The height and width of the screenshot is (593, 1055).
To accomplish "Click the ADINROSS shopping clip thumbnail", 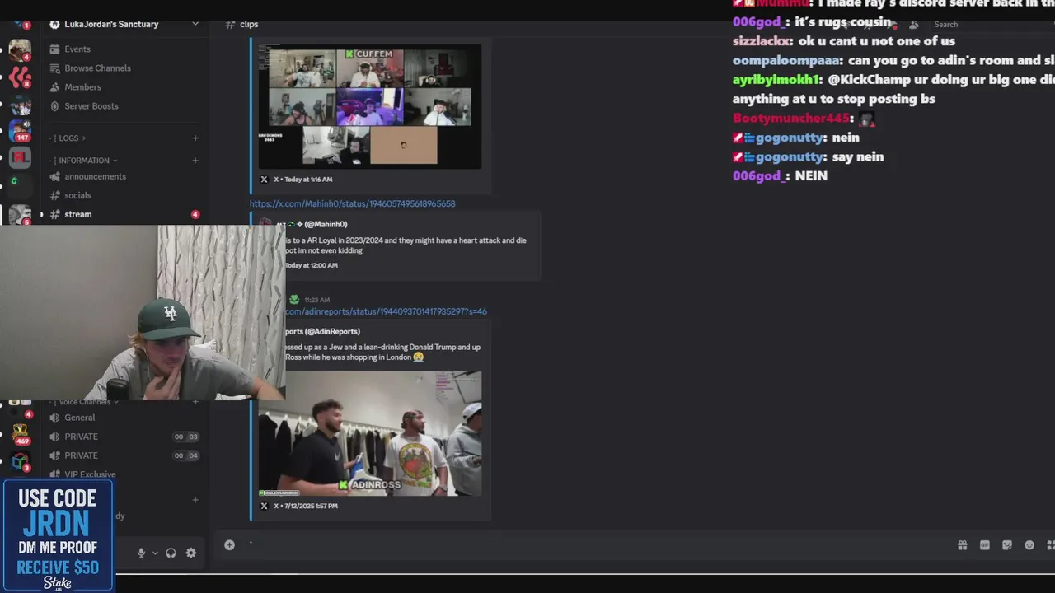I will [370, 433].
